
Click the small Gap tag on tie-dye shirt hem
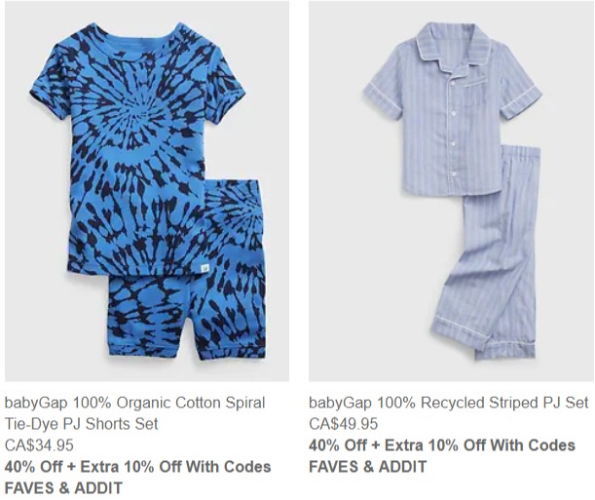205,268
